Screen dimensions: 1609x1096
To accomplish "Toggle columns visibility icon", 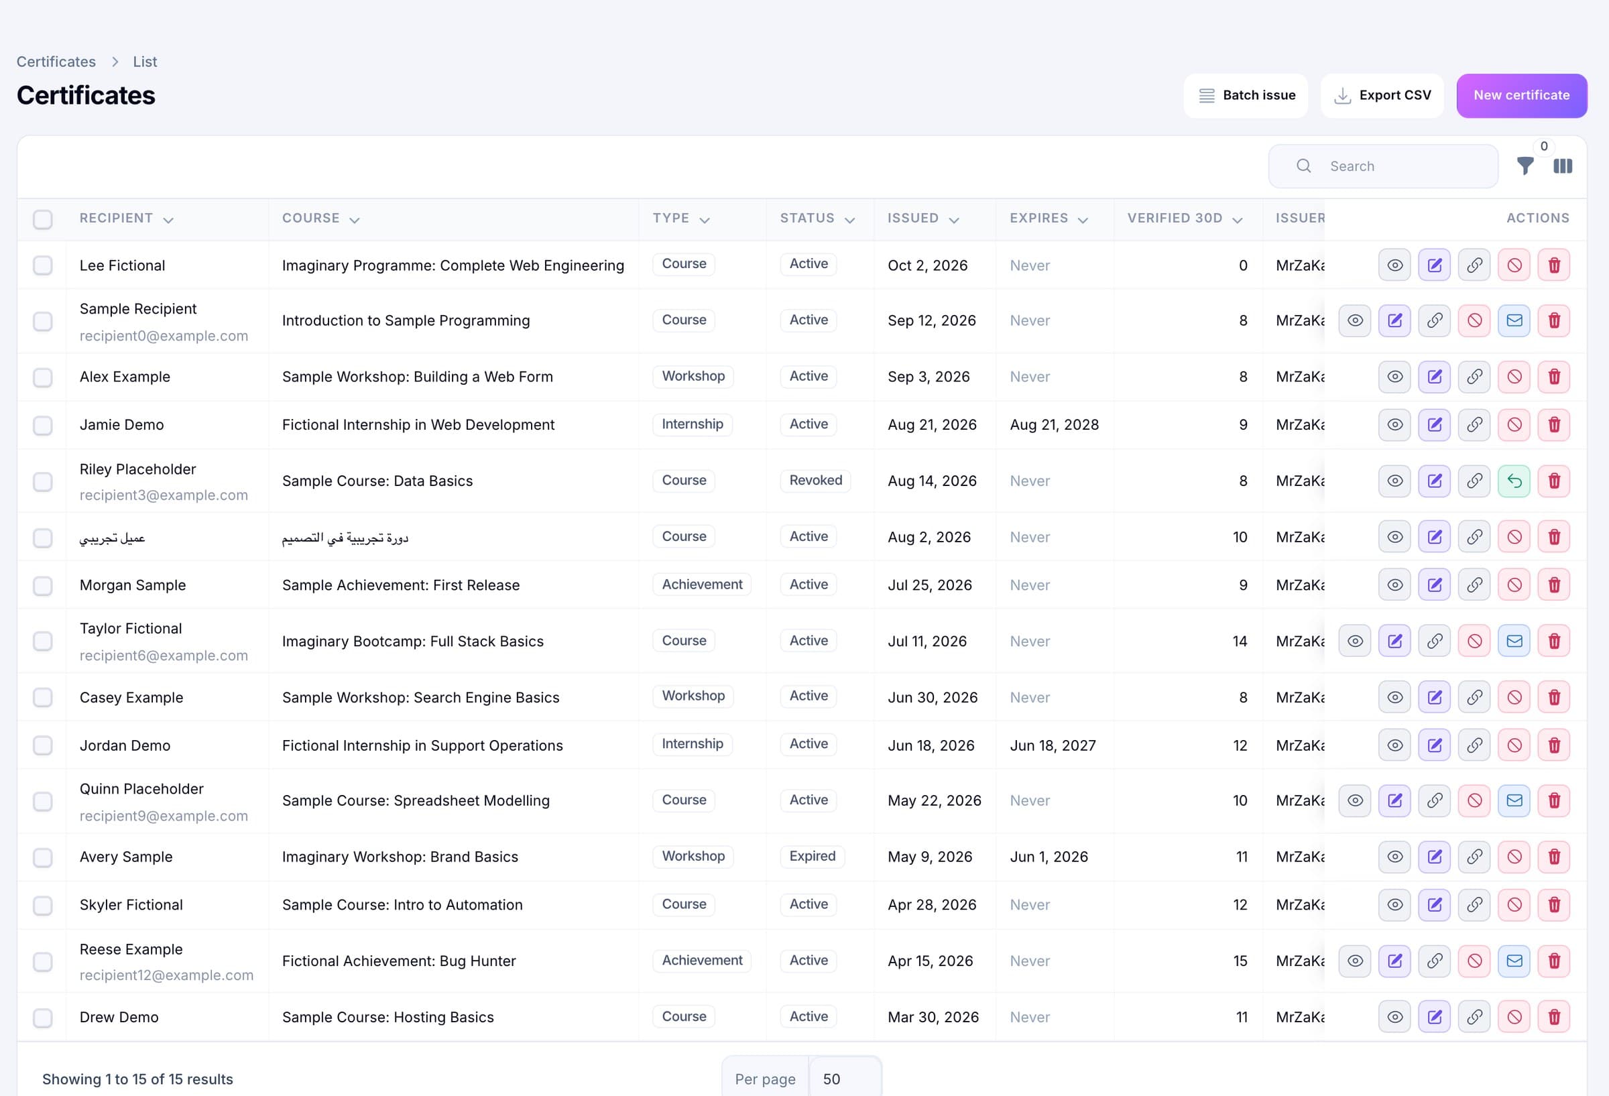I will tap(1563, 166).
